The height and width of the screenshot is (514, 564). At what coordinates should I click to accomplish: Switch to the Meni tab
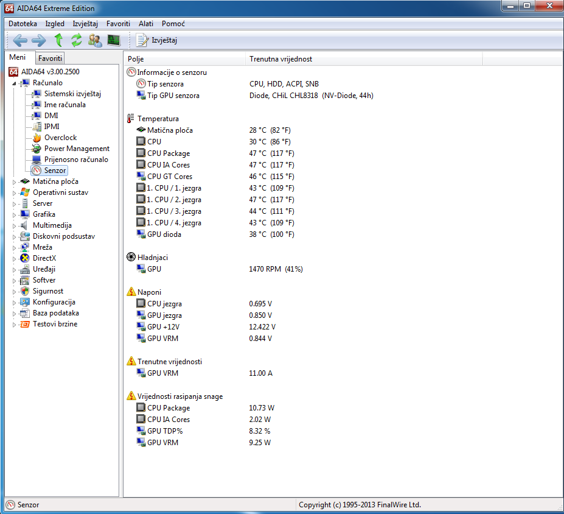[x=18, y=57]
